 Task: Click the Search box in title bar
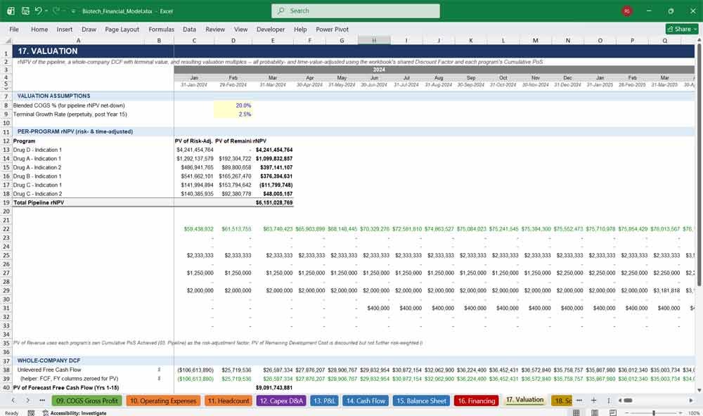pyautogui.click(x=355, y=11)
